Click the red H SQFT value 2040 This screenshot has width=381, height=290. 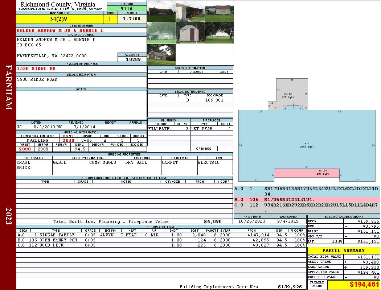[68, 140]
